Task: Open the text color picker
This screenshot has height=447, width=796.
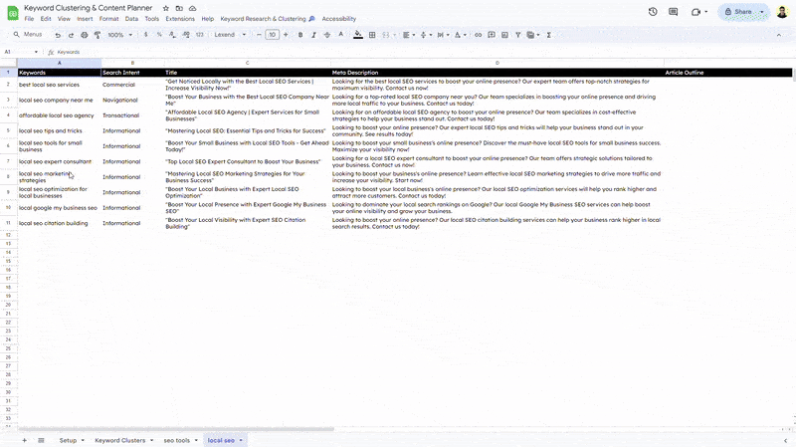Action: point(340,35)
